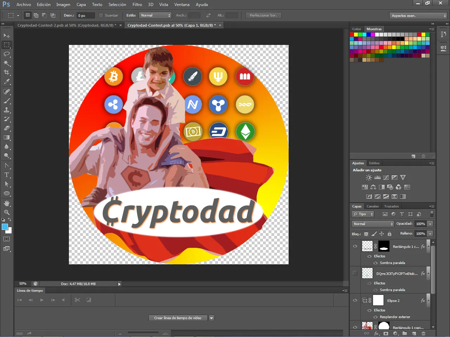Toggle the layer filter on/off switch
Viewport: 450px width, 337px height.
(432, 214)
